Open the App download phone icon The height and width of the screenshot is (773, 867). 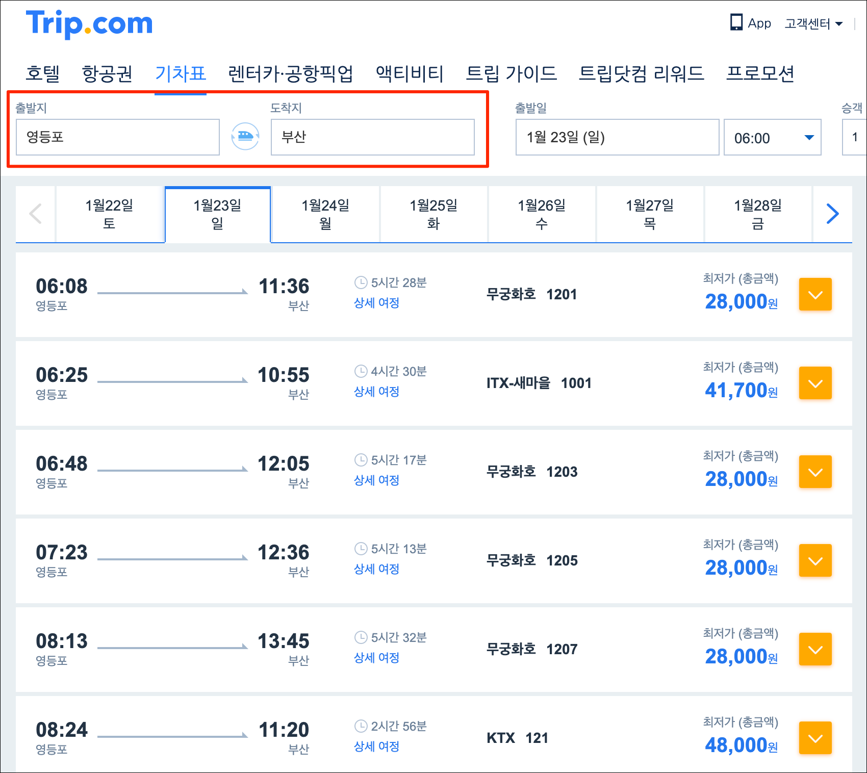coord(736,22)
